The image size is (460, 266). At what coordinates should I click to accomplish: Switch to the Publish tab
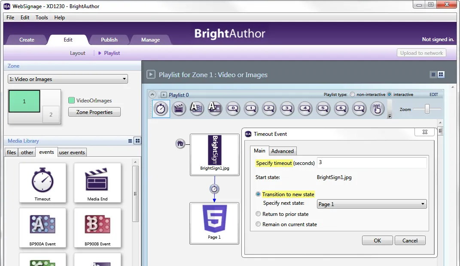pyautogui.click(x=109, y=40)
